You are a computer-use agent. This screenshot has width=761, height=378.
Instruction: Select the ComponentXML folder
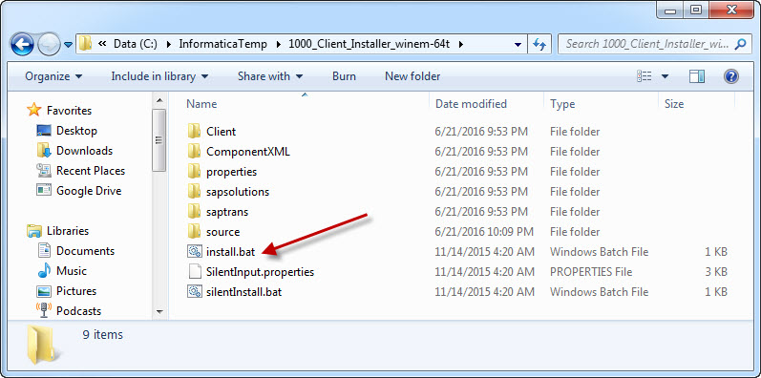coord(248,152)
